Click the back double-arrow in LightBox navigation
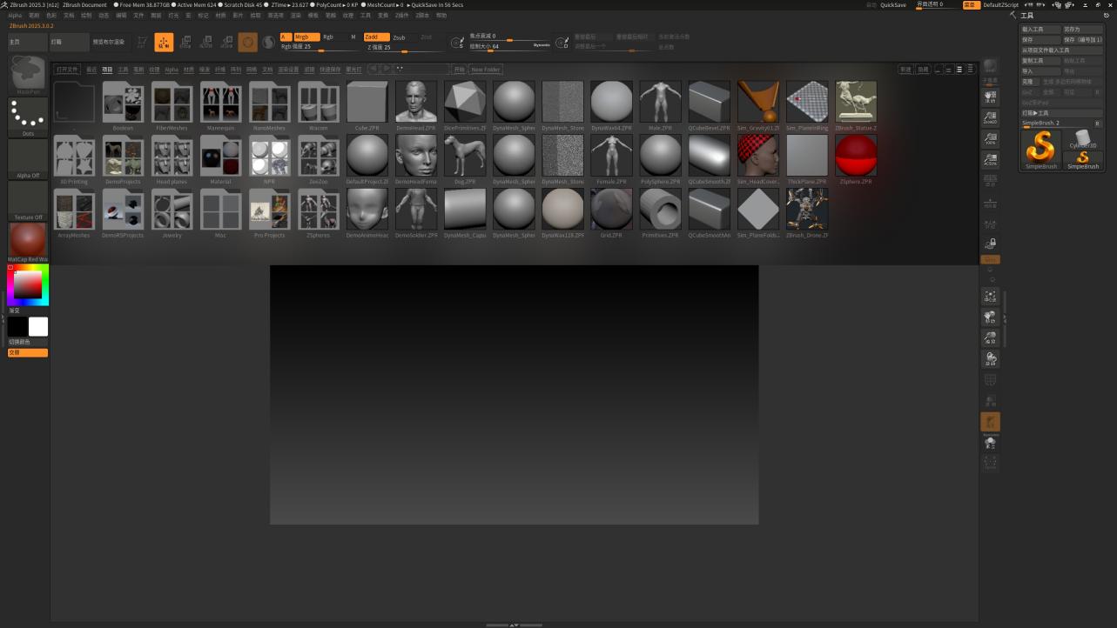 tap(373, 69)
